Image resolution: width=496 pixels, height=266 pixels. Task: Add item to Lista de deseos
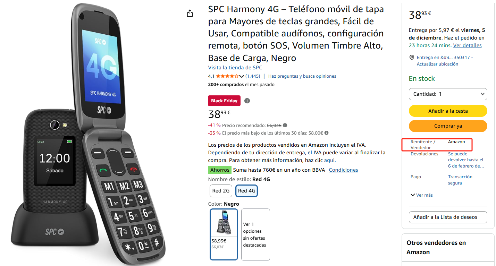(x=448, y=217)
